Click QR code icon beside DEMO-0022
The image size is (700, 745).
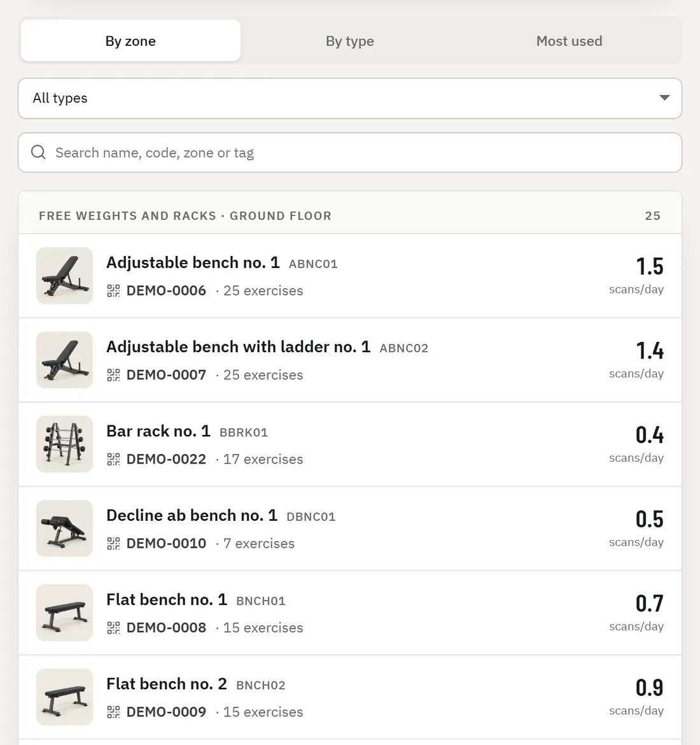tap(113, 460)
